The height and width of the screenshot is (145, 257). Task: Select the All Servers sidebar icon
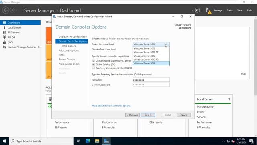click(4, 32)
